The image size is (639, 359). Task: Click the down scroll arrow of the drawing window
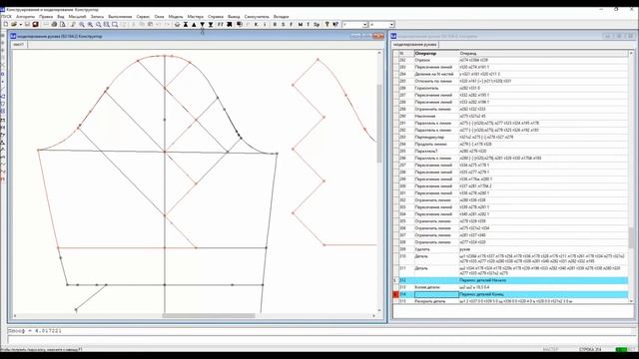click(x=379, y=310)
